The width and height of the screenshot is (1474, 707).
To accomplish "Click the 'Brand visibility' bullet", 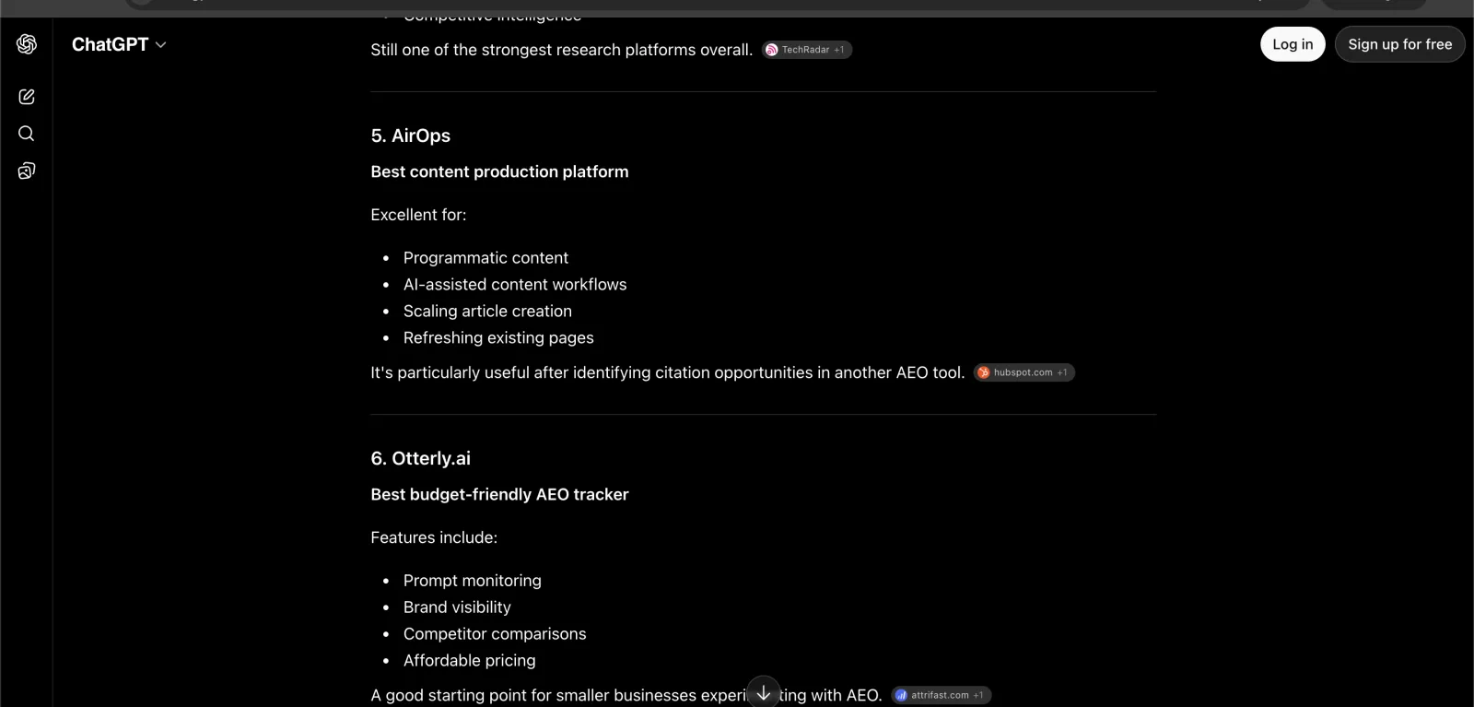I will coord(457,607).
